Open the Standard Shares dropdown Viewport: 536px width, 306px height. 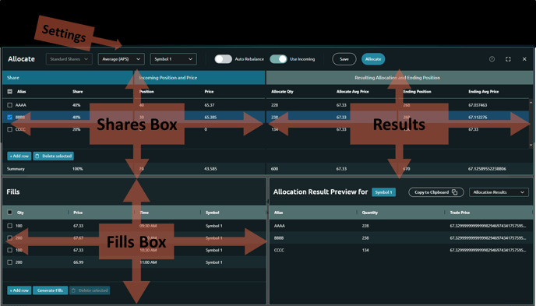(69, 59)
